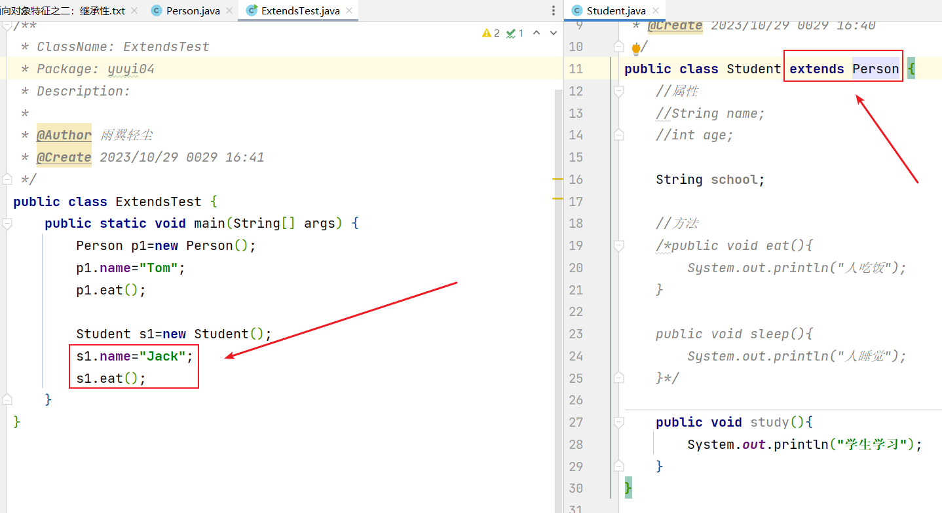Screen dimensions: 942x513
Task: Collapse the Javadoc comment in ExtendsTest
Action: click(7, 26)
